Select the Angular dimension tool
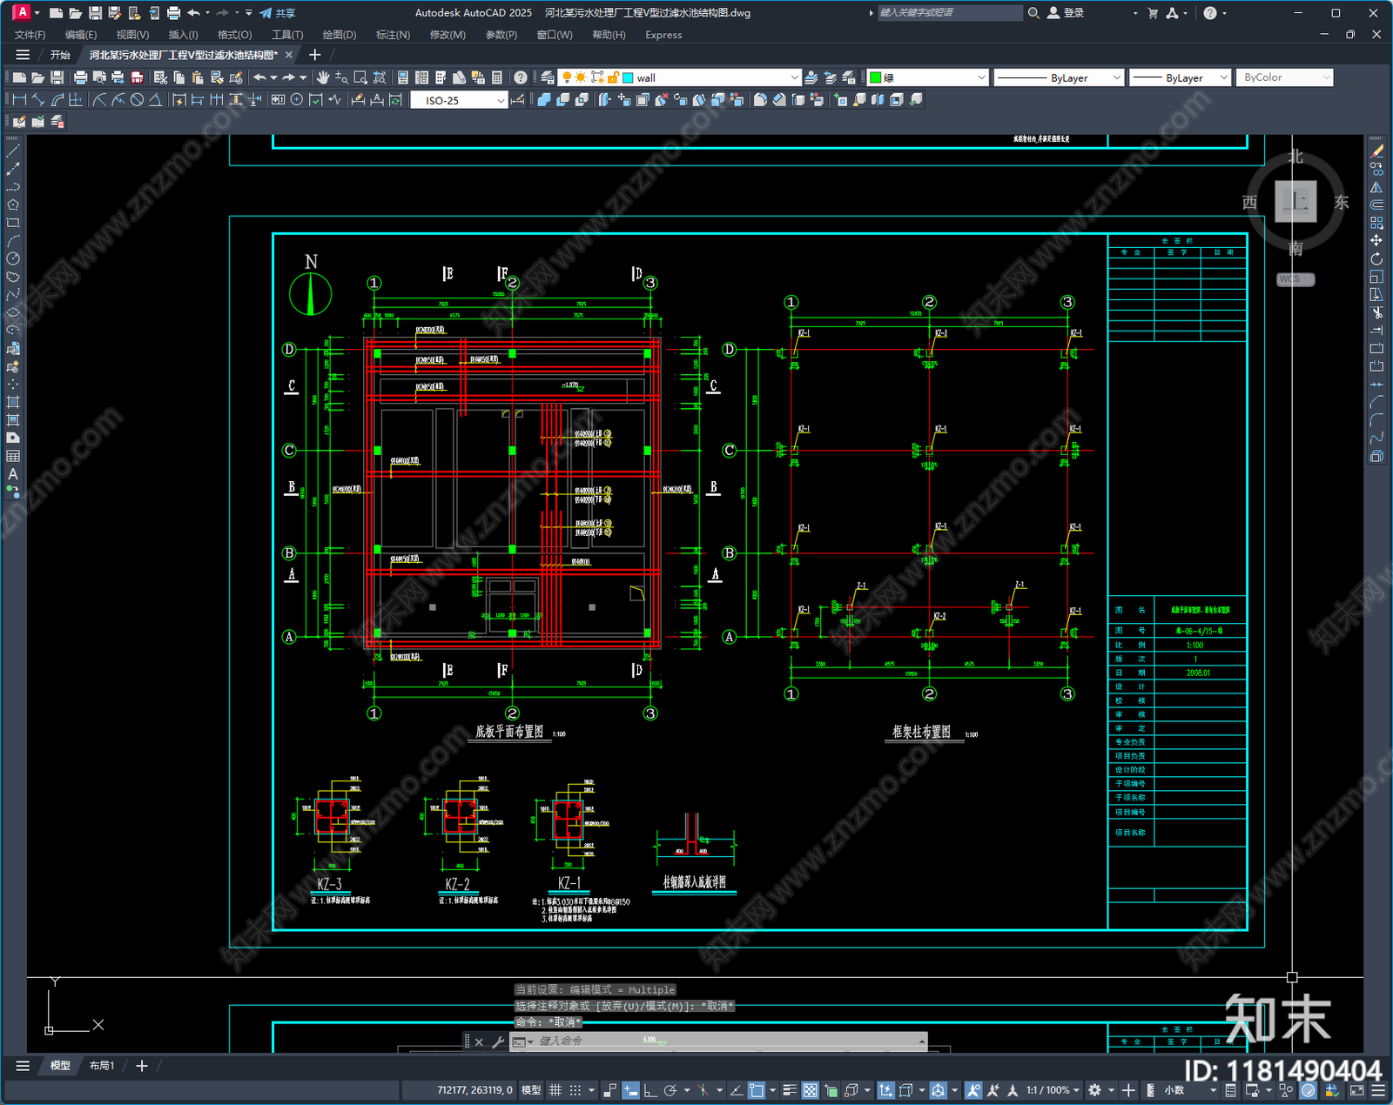Viewport: 1393px width, 1105px height. (155, 100)
